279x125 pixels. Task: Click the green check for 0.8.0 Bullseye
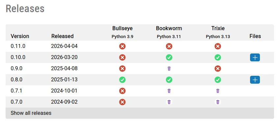coord(122,80)
